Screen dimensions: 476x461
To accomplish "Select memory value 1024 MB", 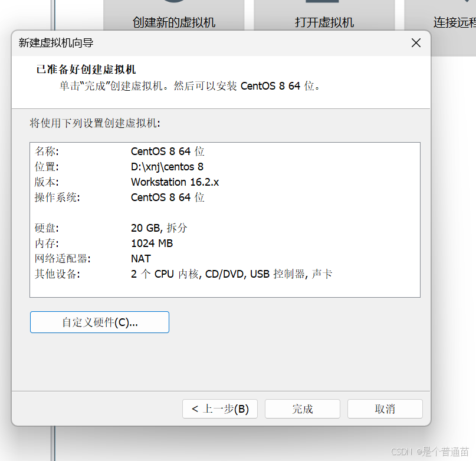I will click(152, 243).
